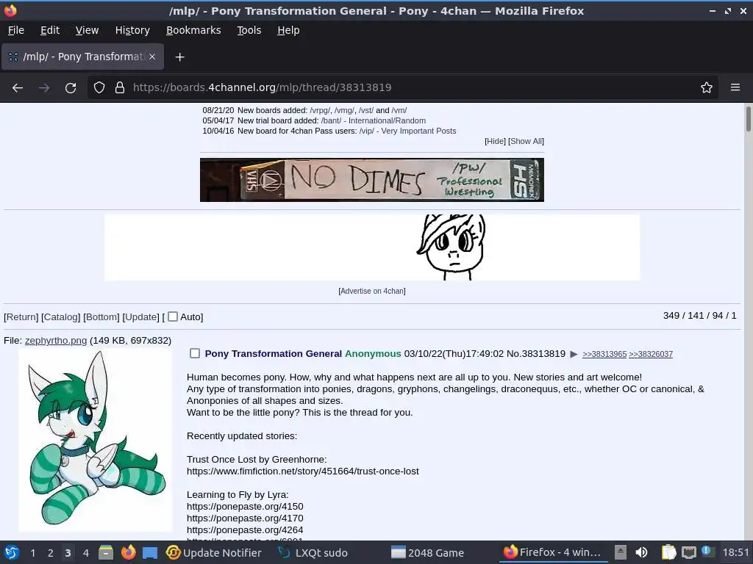Open the Bookmarks menu
Image resolution: width=753 pixels, height=564 pixels.
tap(193, 30)
